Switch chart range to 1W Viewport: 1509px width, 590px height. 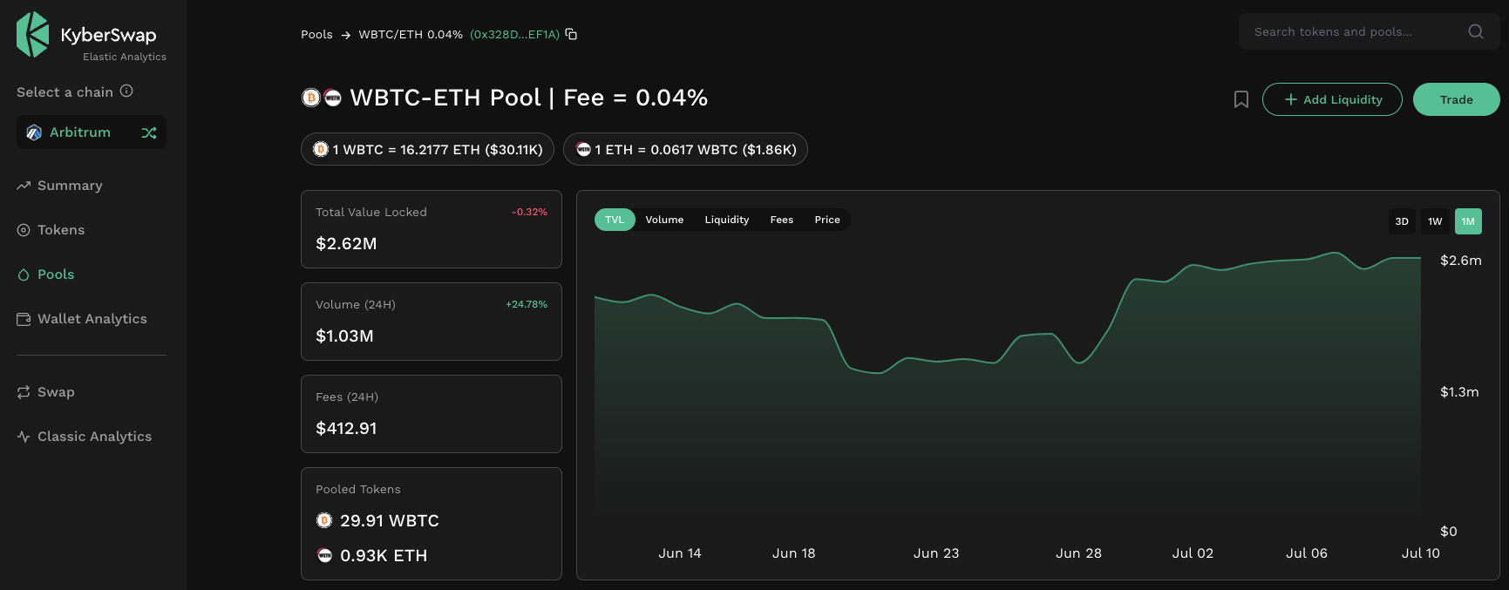coord(1435,221)
